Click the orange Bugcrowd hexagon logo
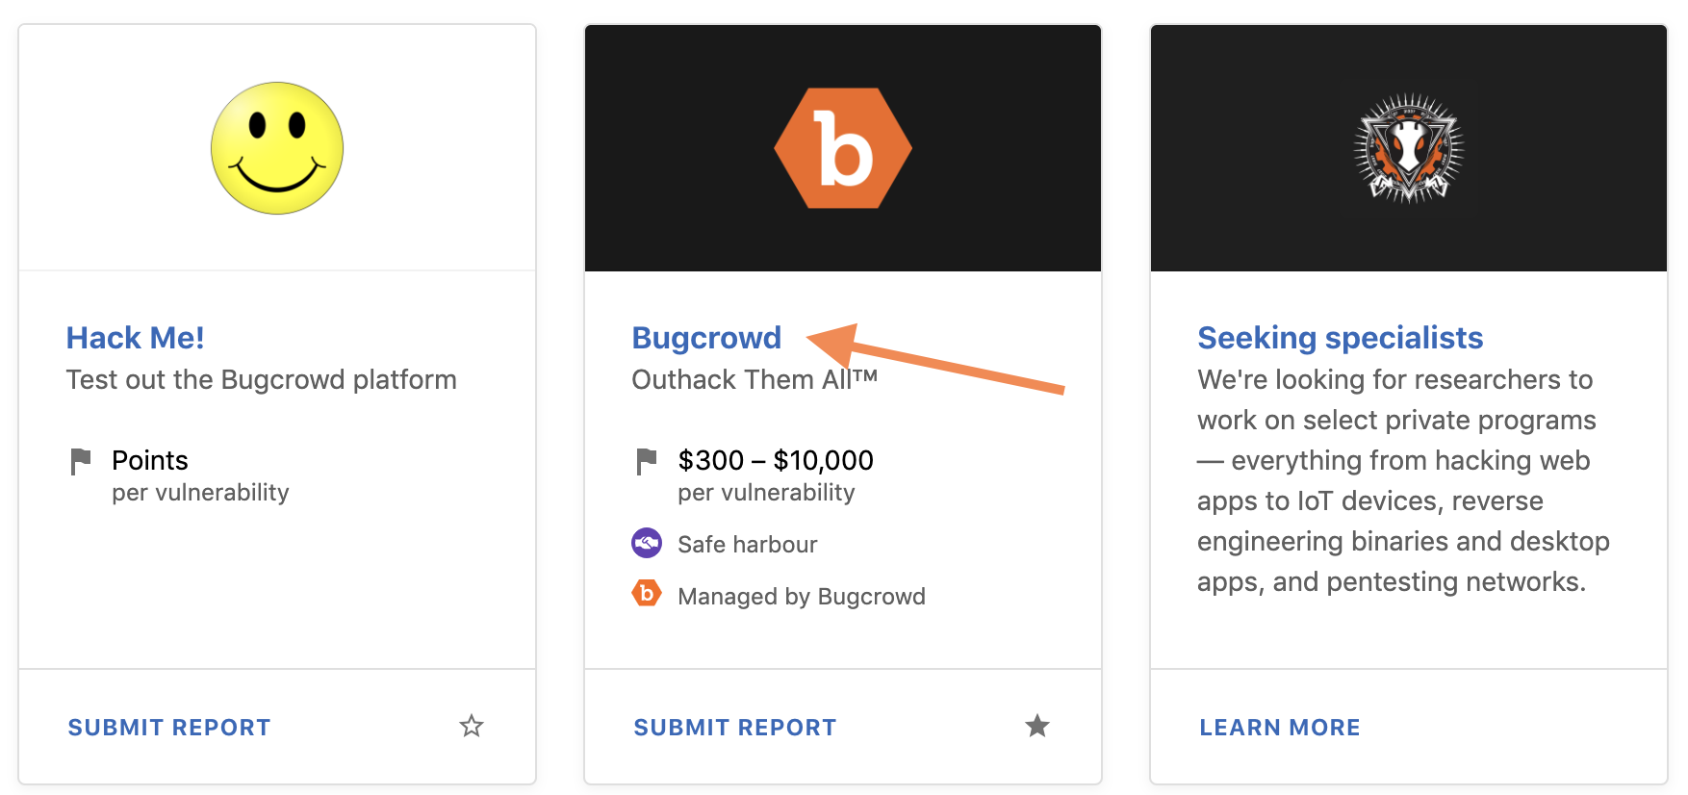This screenshot has width=1688, height=795. pyautogui.click(x=843, y=148)
